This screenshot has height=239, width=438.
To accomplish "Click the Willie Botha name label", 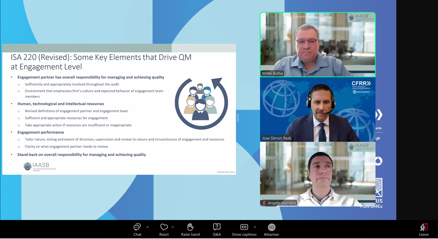I will (x=272, y=73).
